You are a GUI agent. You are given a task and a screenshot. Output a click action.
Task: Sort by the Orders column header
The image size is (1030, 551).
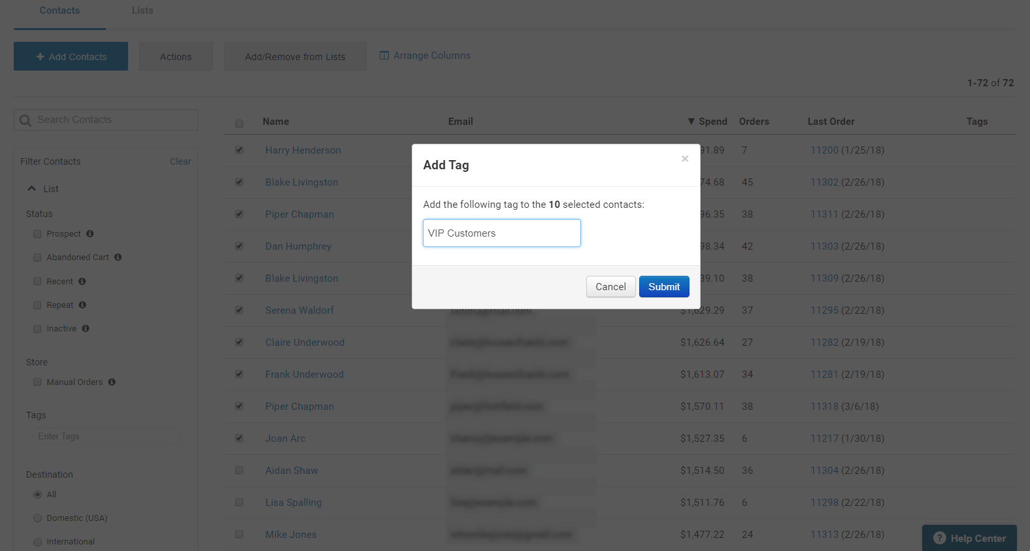point(754,122)
